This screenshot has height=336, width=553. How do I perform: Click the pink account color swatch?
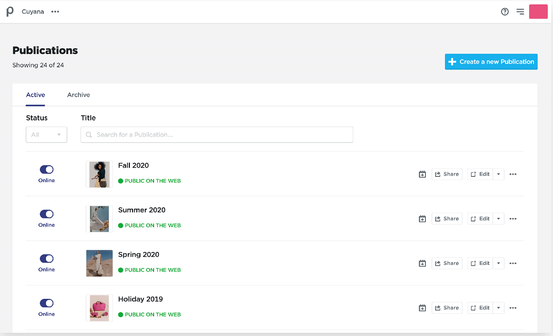pyautogui.click(x=538, y=12)
